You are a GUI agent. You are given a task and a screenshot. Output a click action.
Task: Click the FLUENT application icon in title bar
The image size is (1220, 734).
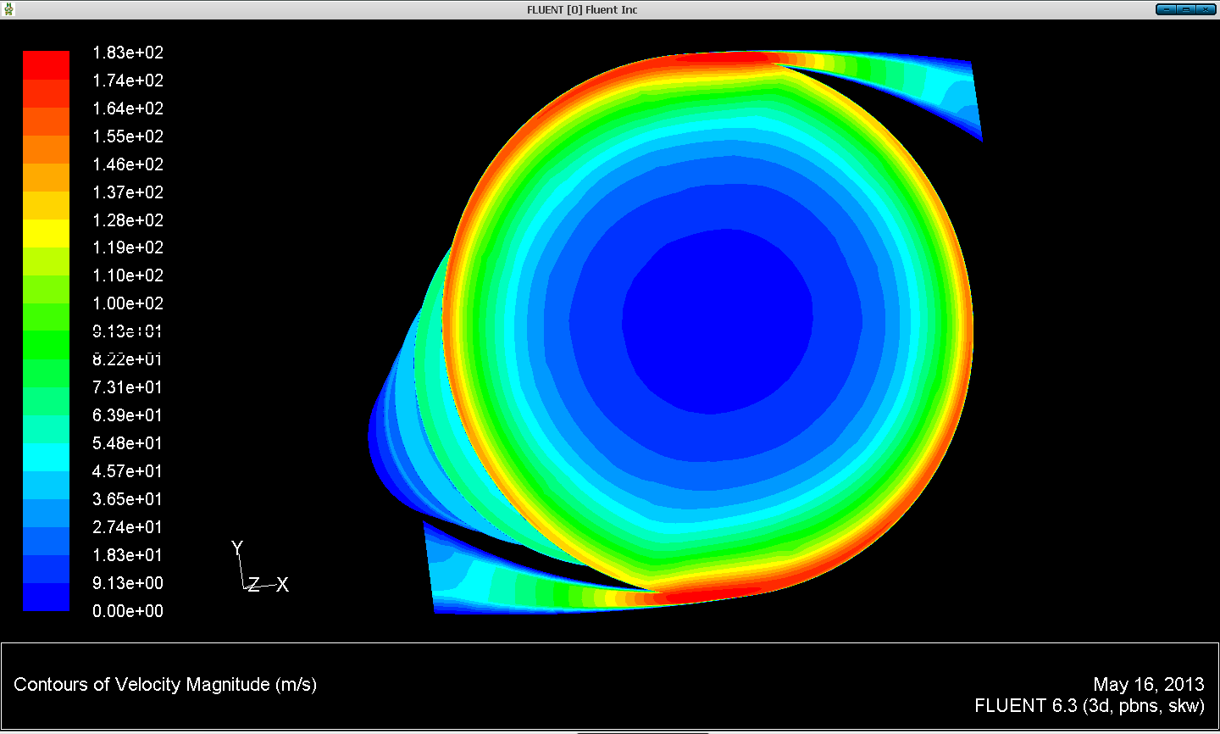click(9, 9)
